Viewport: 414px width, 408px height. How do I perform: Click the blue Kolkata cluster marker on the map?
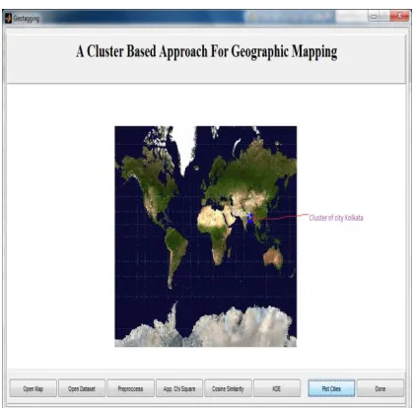click(x=250, y=218)
